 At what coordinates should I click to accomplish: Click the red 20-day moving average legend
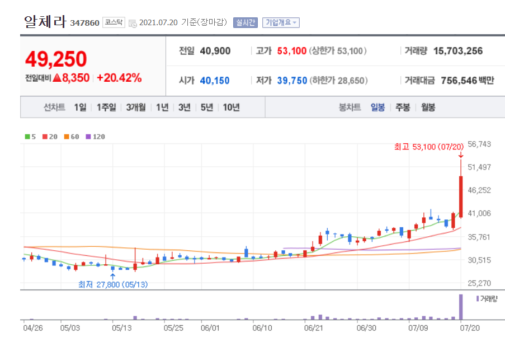pos(50,137)
